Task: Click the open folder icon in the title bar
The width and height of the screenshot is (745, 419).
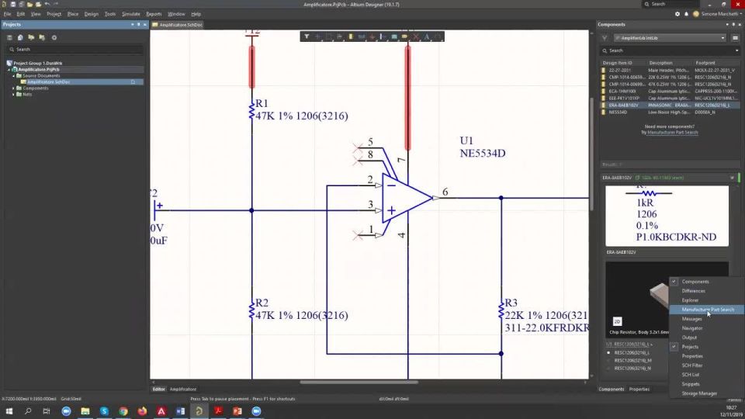Action: (30, 5)
